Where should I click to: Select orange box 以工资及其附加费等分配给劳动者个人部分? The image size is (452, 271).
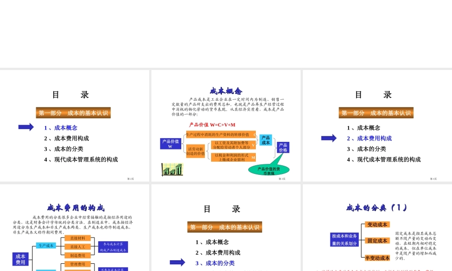tap(233, 145)
